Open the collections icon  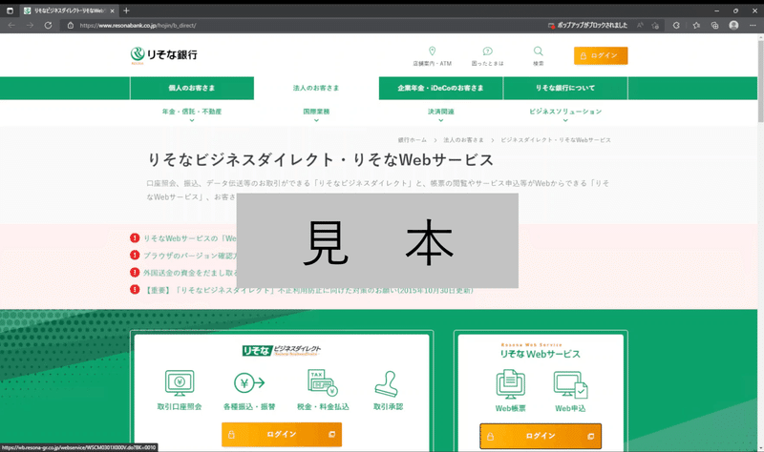point(714,26)
